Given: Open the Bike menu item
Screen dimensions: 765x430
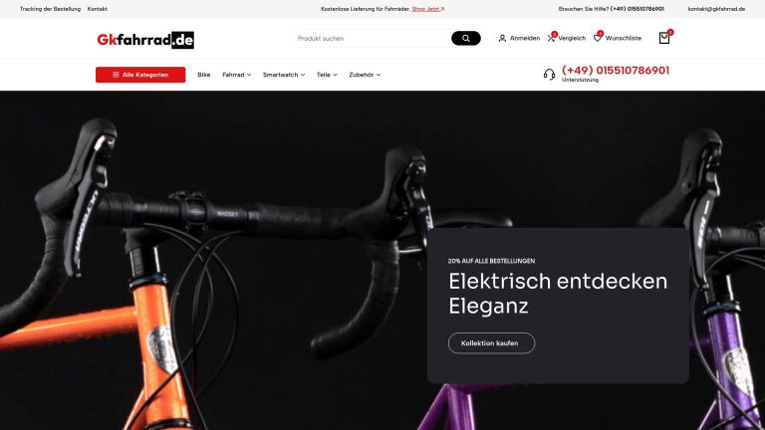Looking at the screenshot, I should [x=204, y=75].
